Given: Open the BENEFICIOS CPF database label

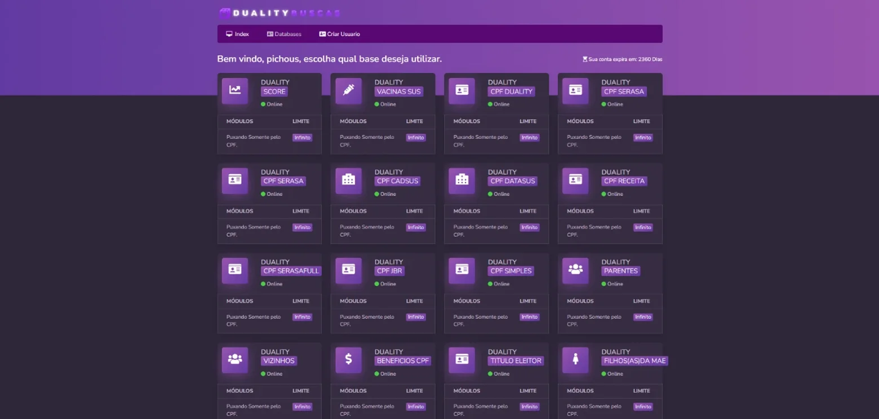Looking at the screenshot, I should click(403, 361).
